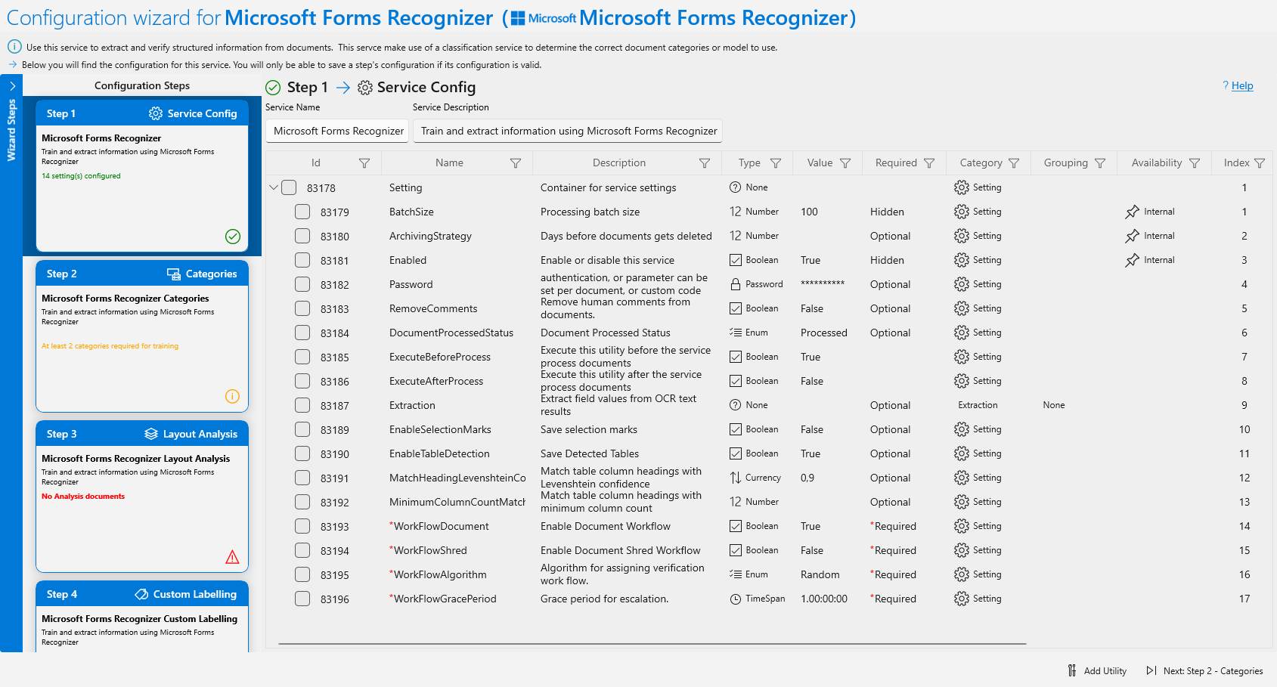Select checkbox for 83179 BatchSize
The width and height of the screenshot is (1277, 687).
tap(302, 212)
